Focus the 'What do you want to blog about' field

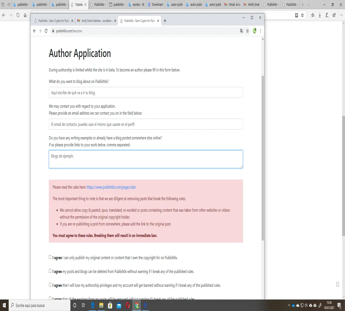click(146, 92)
